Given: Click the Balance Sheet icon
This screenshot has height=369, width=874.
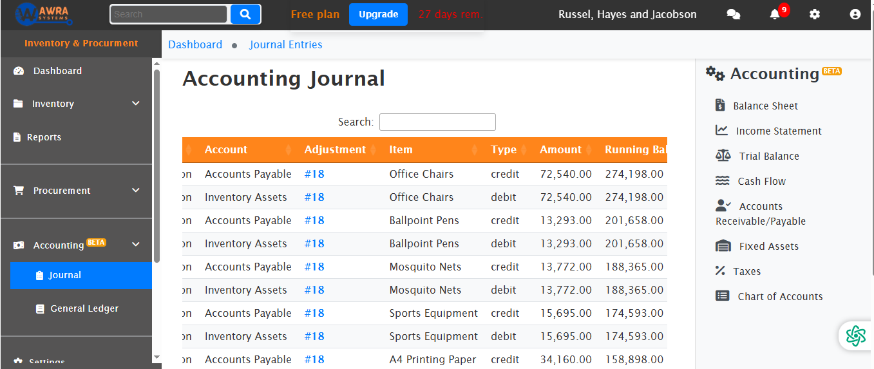Looking at the screenshot, I should 721,105.
